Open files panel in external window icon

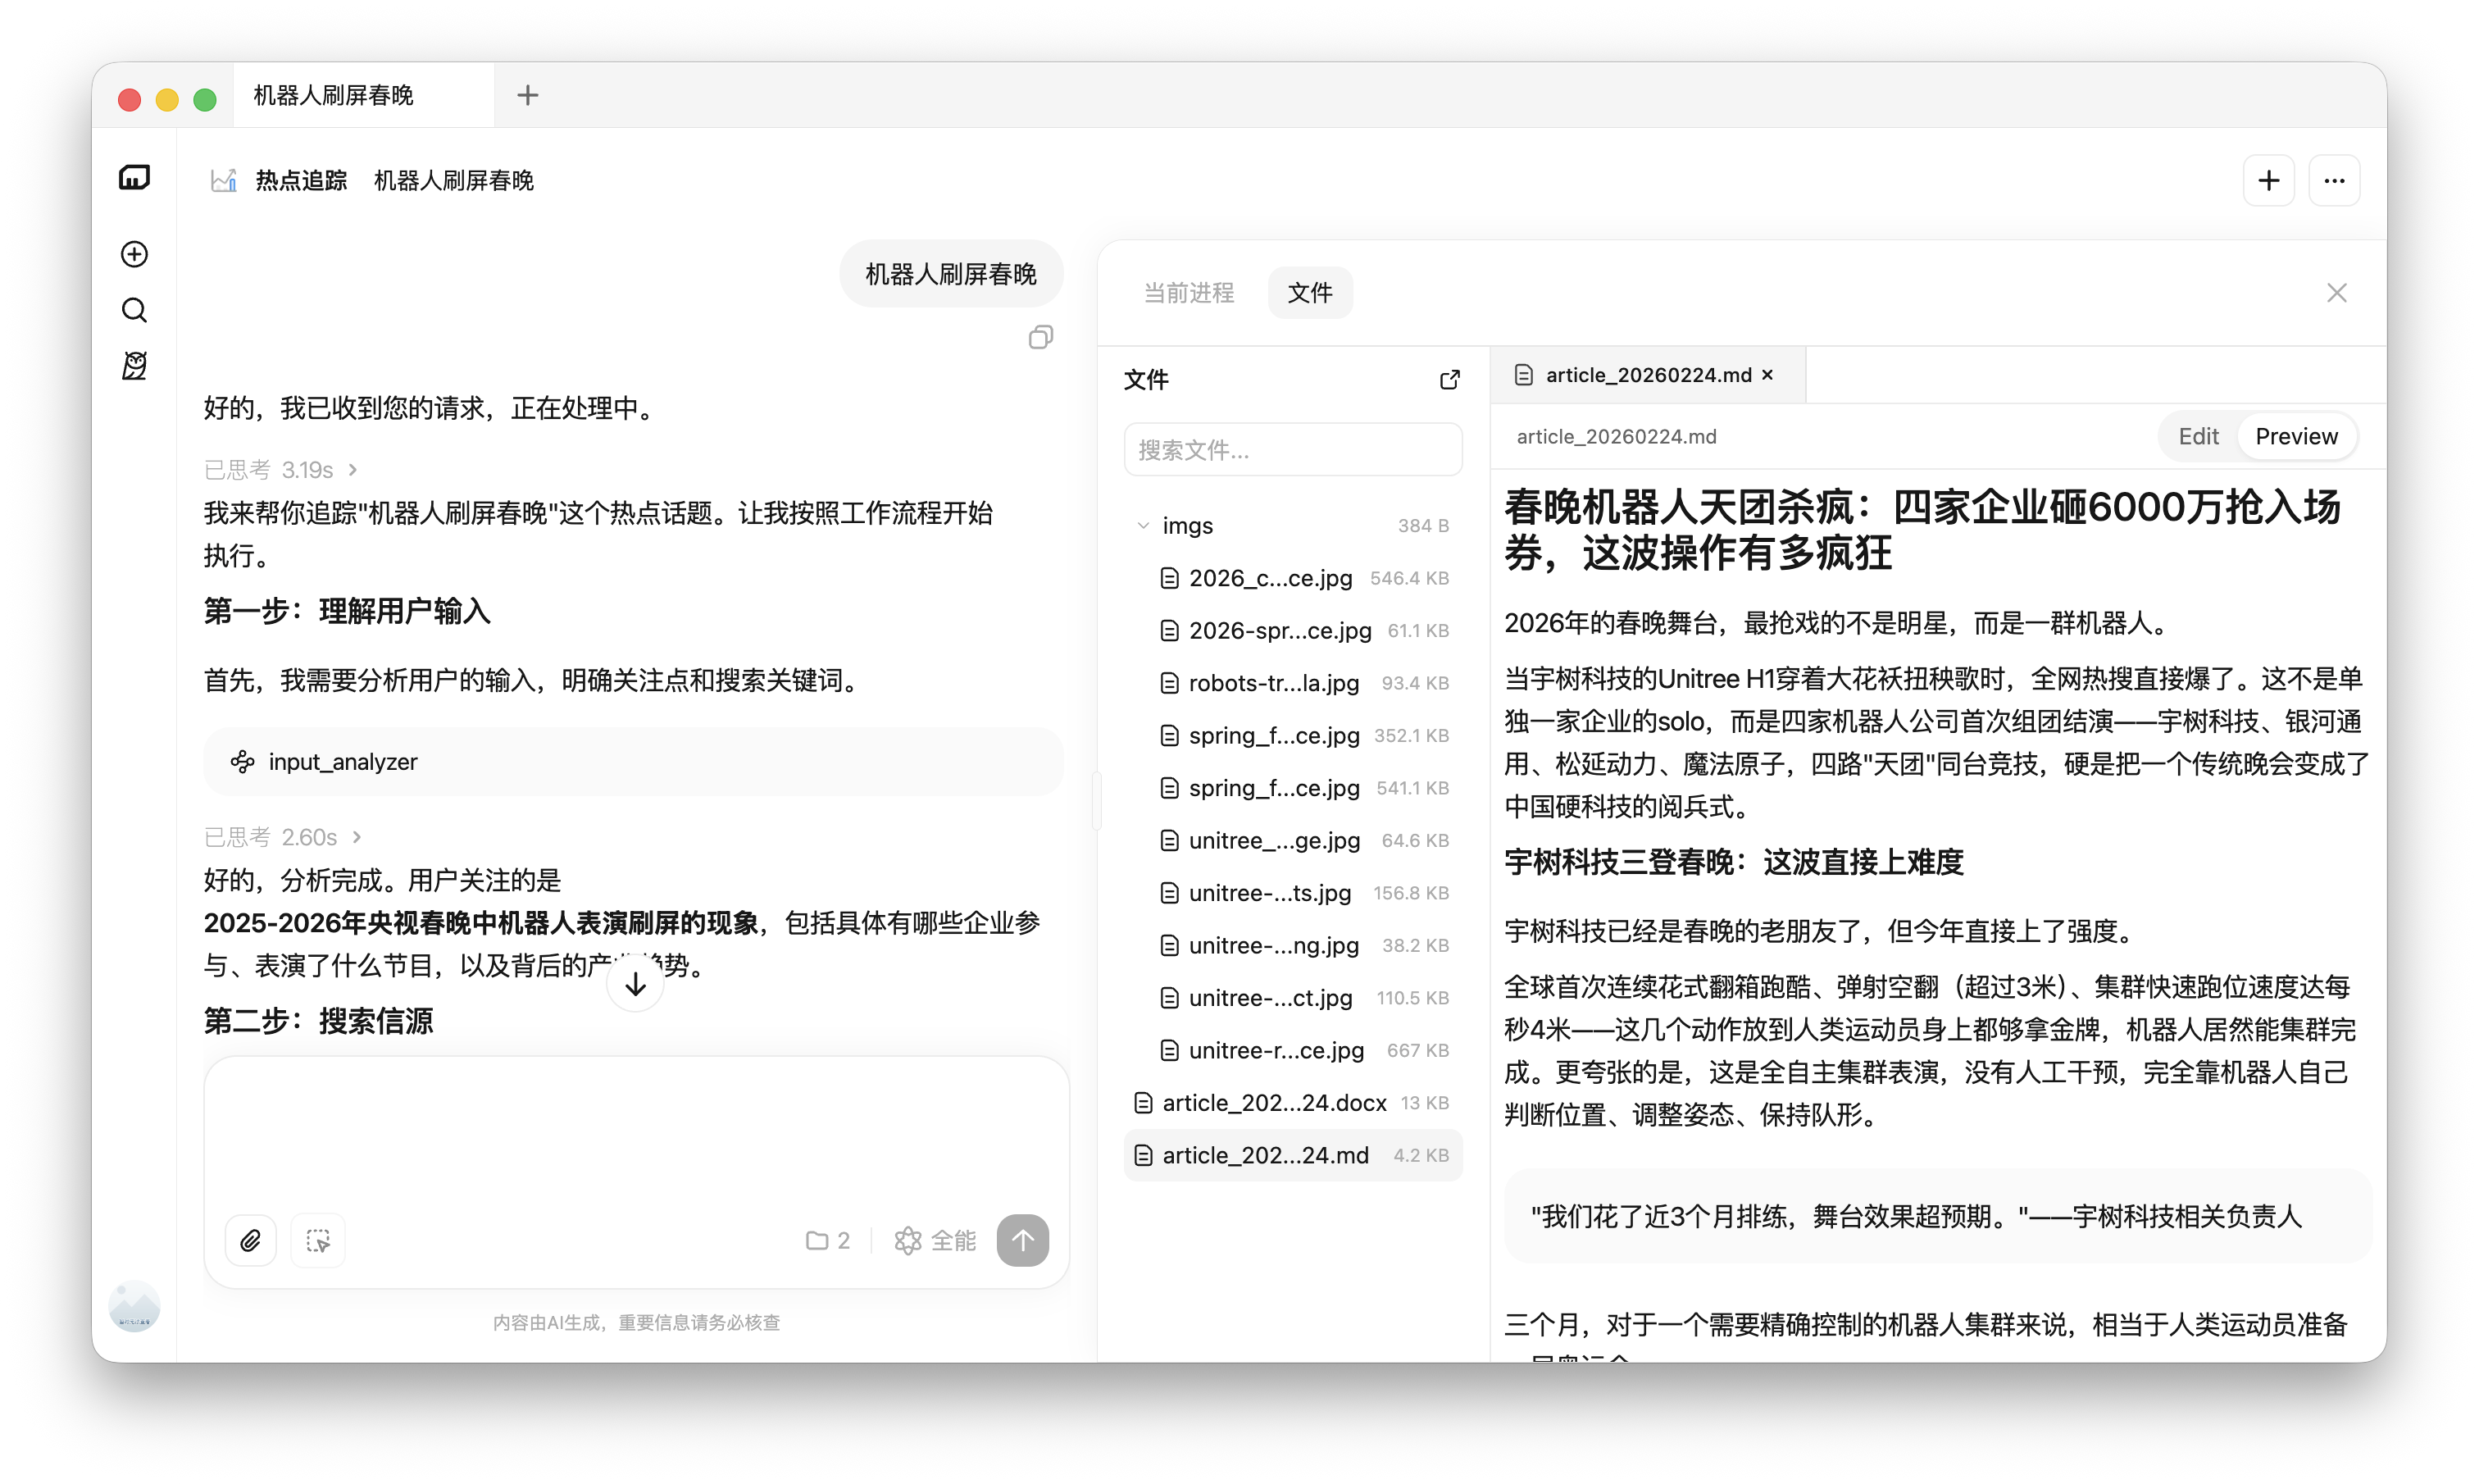tap(1449, 380)
